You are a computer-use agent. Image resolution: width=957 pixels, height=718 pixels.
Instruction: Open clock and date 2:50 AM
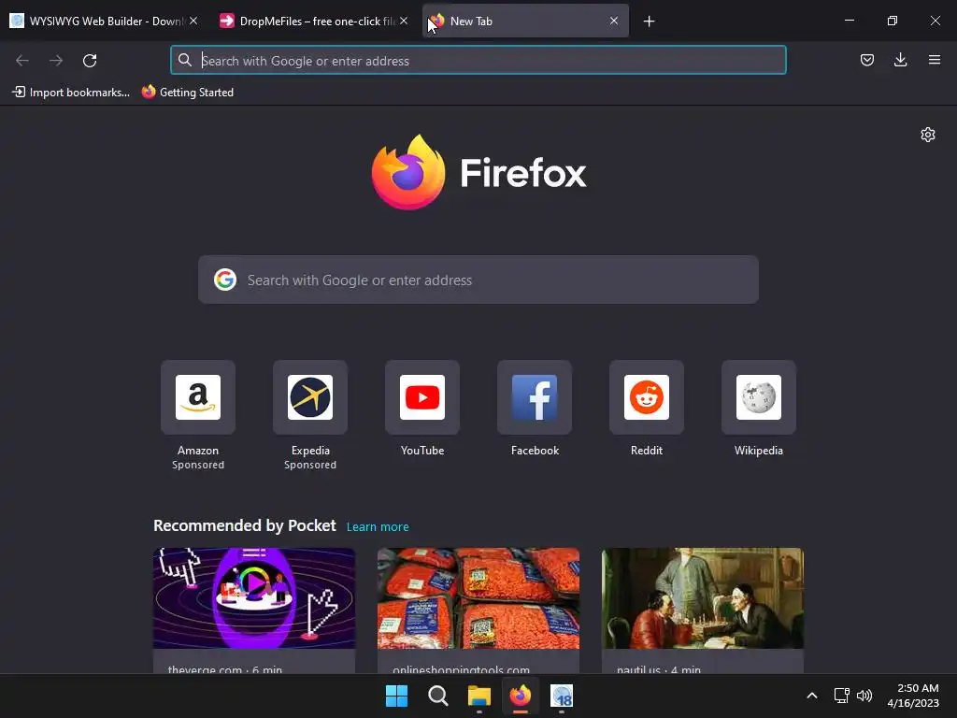pyautogui.click(x=913, y=696)
